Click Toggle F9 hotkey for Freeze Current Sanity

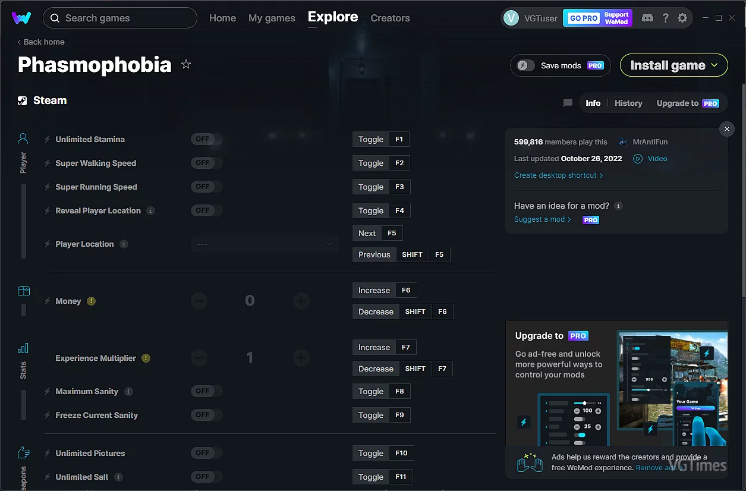click(381, 415)
